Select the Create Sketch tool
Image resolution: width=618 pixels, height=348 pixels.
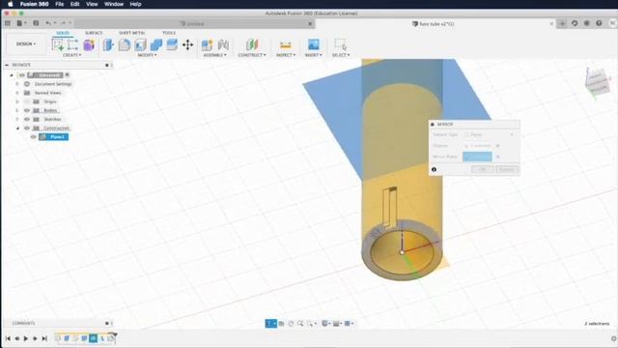[x=58, y=44]
